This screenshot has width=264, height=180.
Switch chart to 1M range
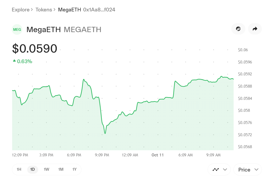point(61,169)
